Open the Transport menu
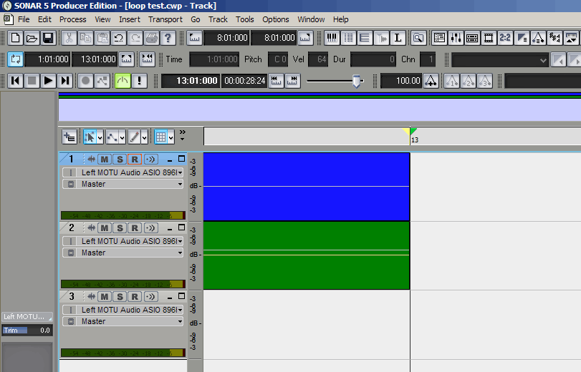The width and height of the screenshot is (581, 372). tap(165, 19)
